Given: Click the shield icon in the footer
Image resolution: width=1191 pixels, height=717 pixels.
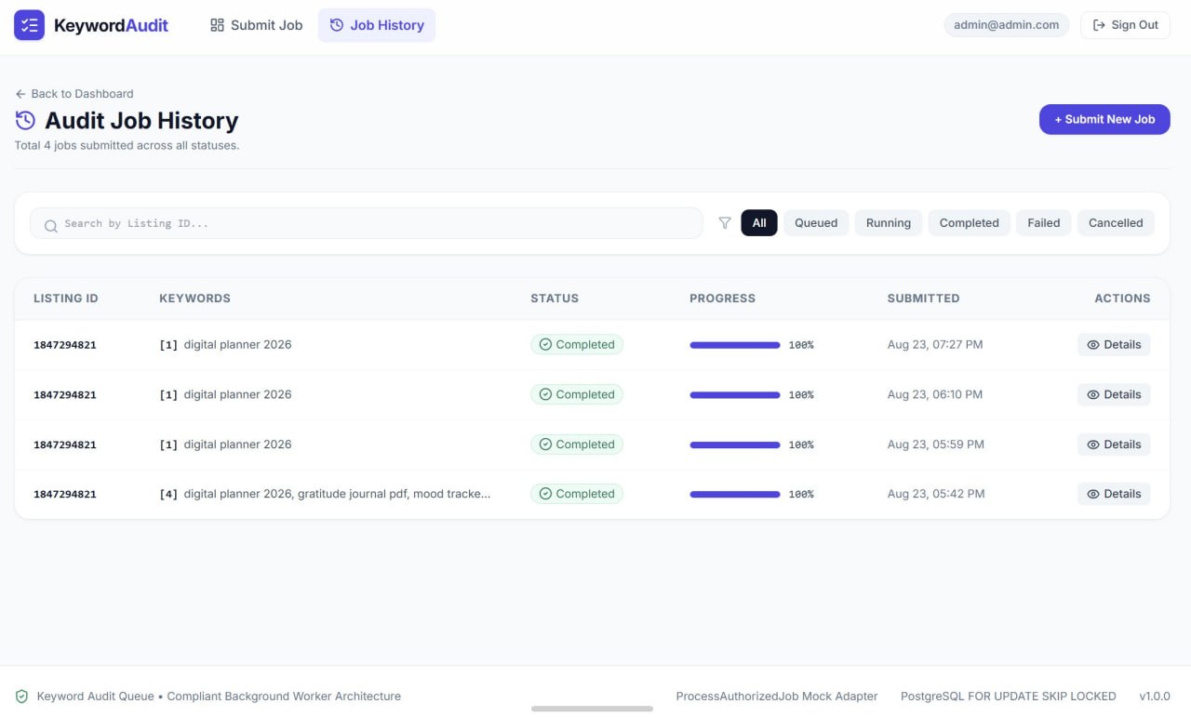Looking at the screenshot, I should click(x=22, y=697).
